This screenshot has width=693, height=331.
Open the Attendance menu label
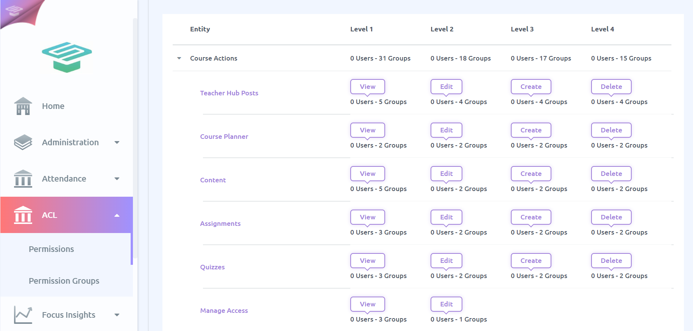coord(64,179)
